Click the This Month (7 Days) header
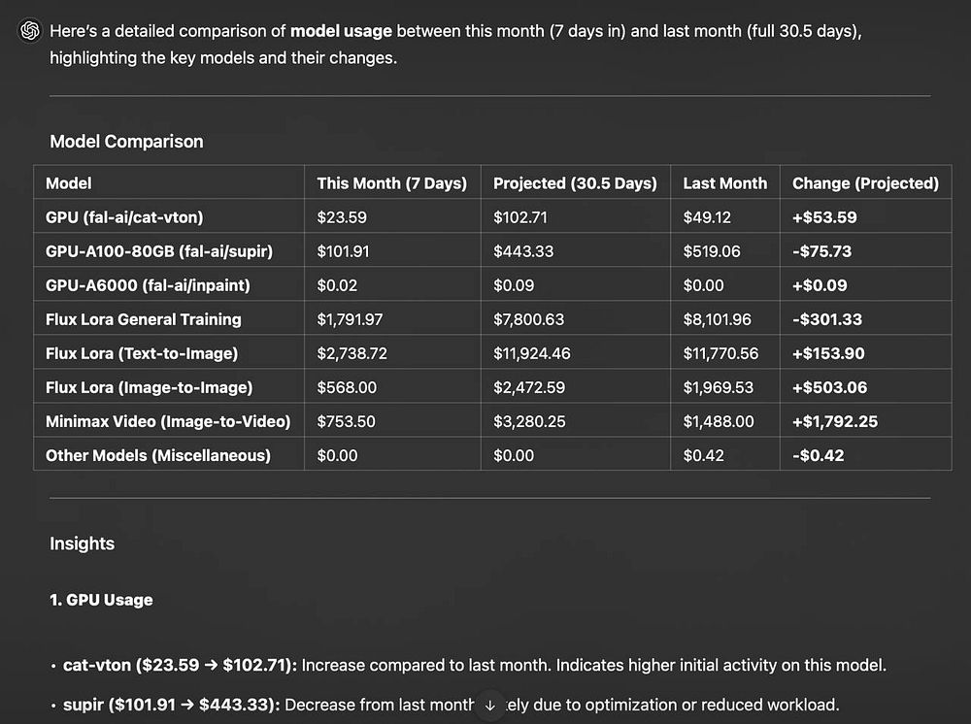Image resolution: width=971 pixels, height=724 pixels. pyautogui.click(x=391, y=182)
